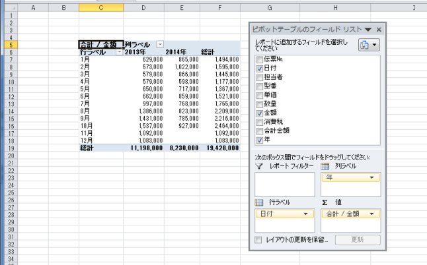Close the PivotTable field list pane
The width and height of the screenshot is (427, 265).
click(x=379, y=30)
